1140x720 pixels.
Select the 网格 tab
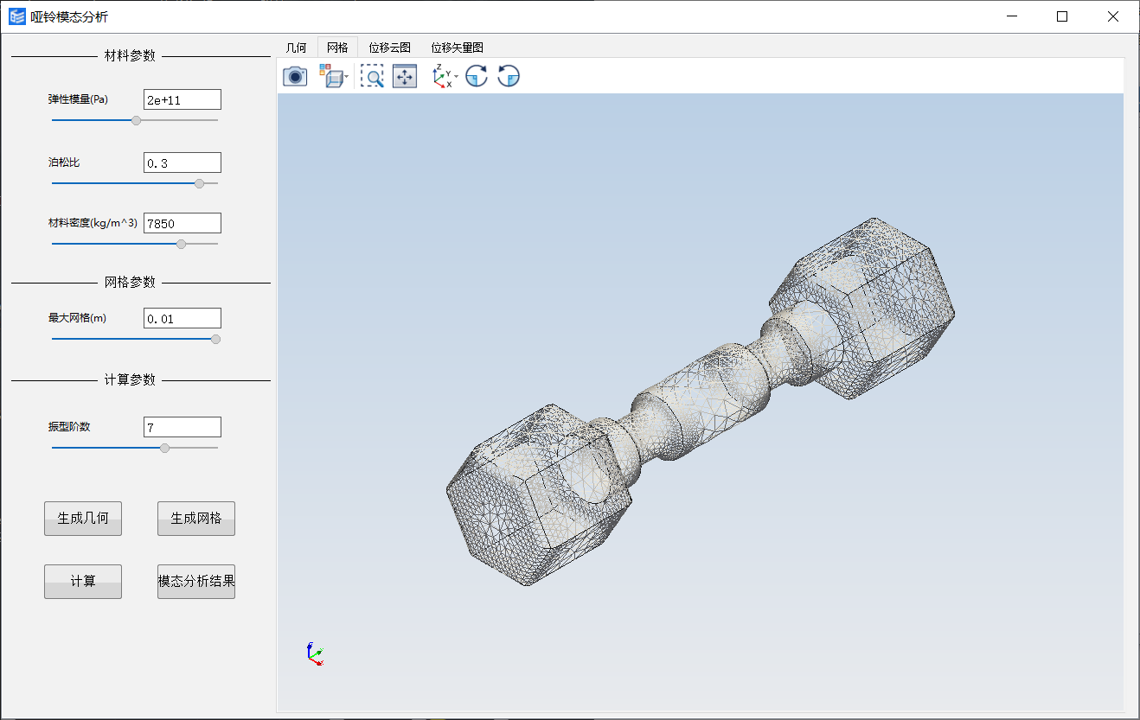click(337, 48)
